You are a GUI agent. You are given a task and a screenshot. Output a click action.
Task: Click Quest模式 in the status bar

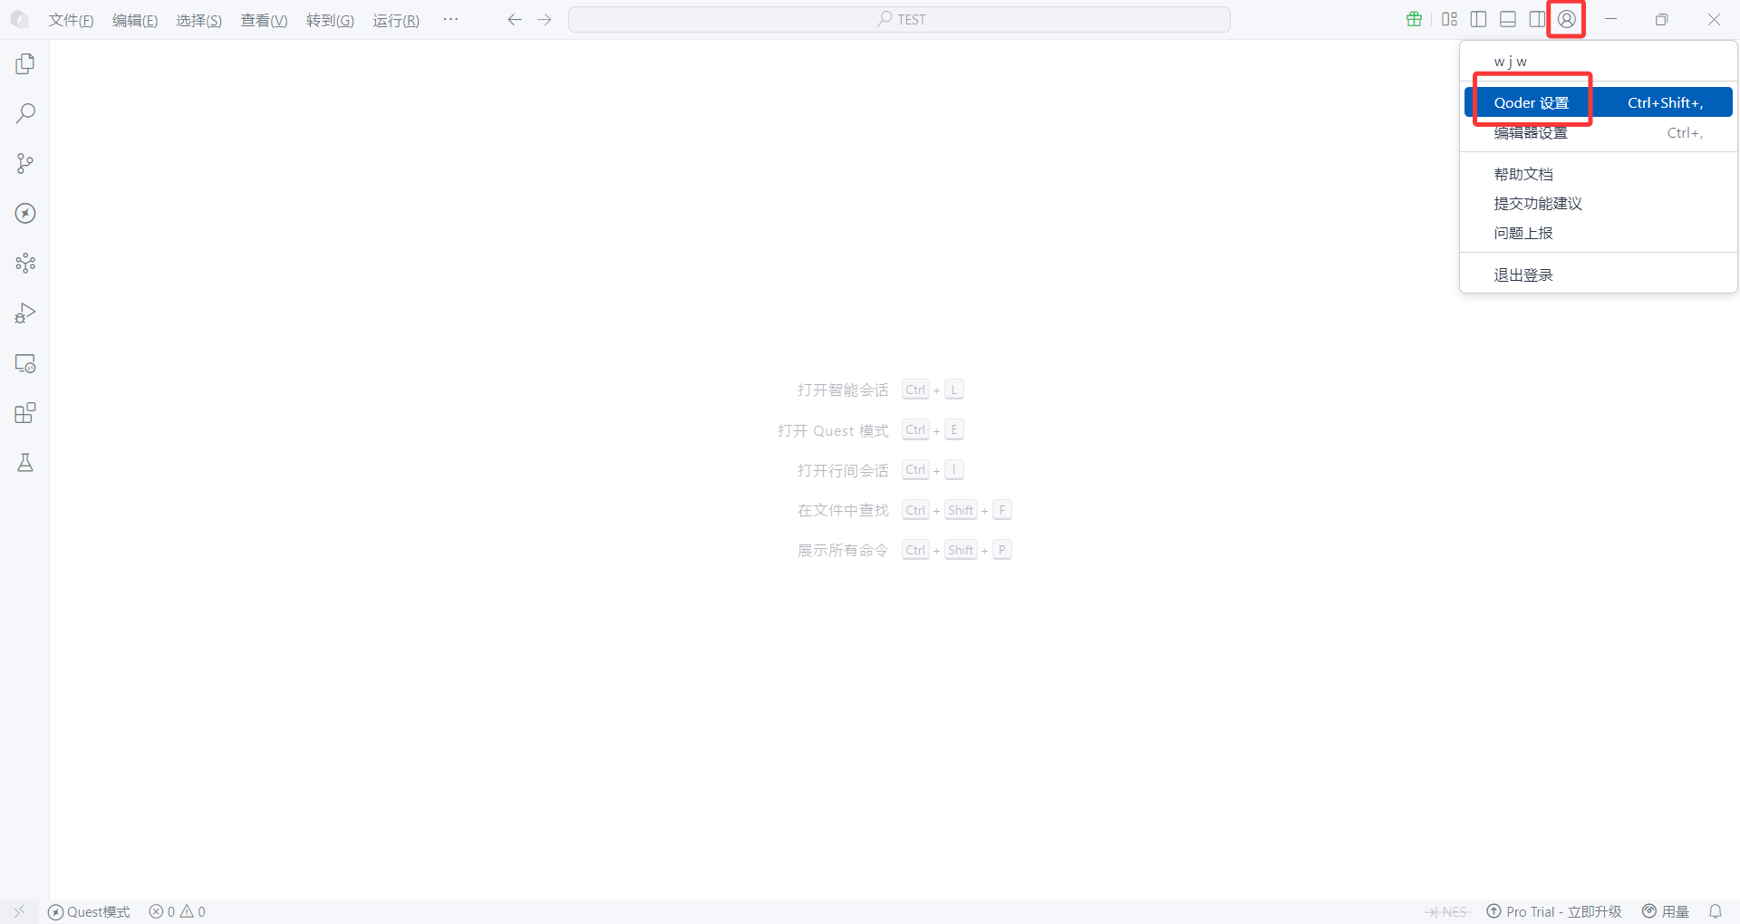coord(88,912)
